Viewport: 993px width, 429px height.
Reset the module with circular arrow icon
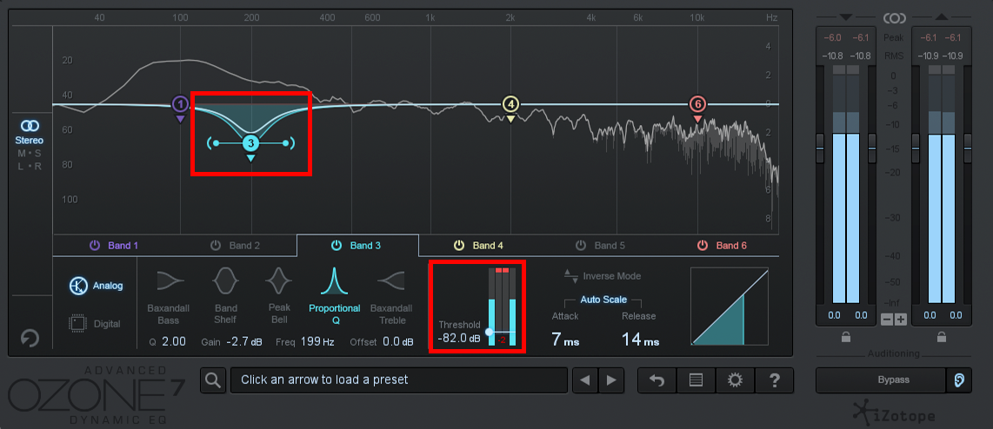click(30, 338)
